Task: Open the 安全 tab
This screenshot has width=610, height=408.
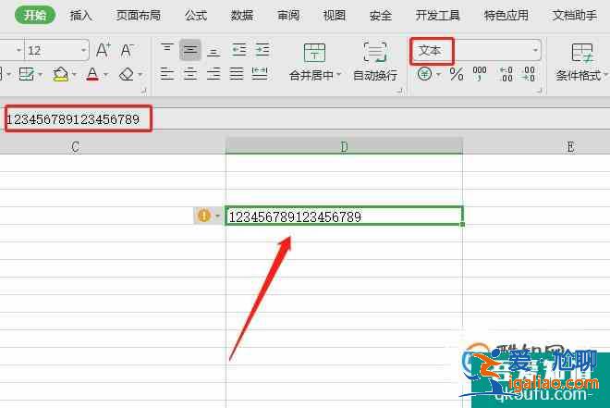Action: 380,16
